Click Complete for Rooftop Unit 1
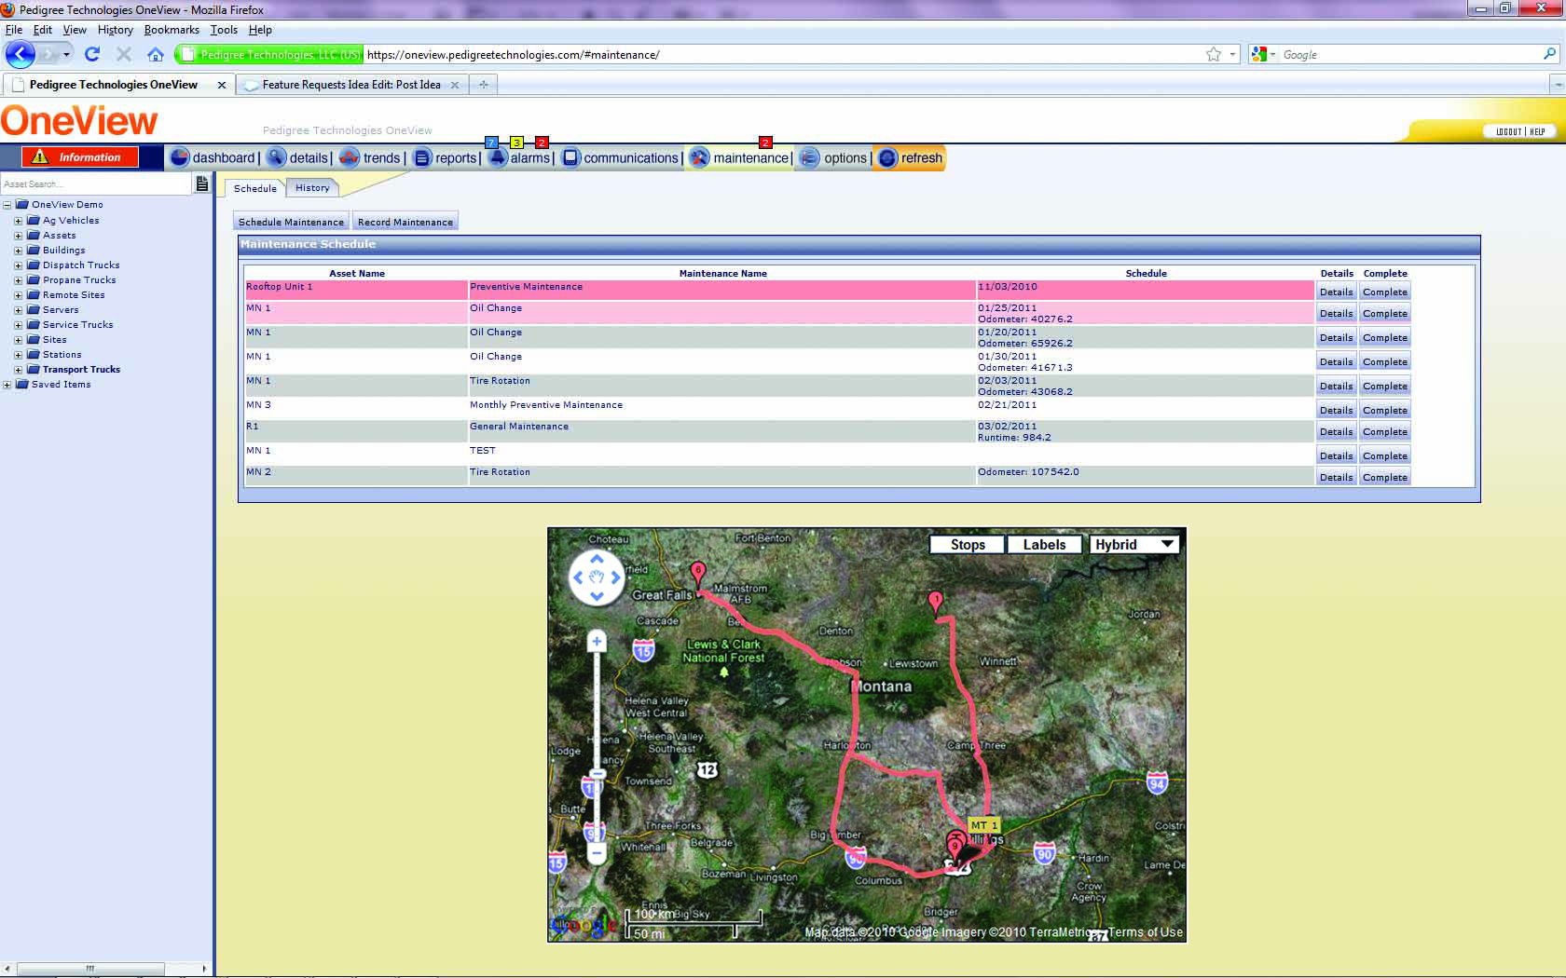This screenshot has height=978, width=1566. [x=1384, y=292]
